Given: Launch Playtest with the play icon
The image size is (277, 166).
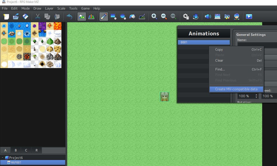Looking at the screenshot, I should pos(249,16).
